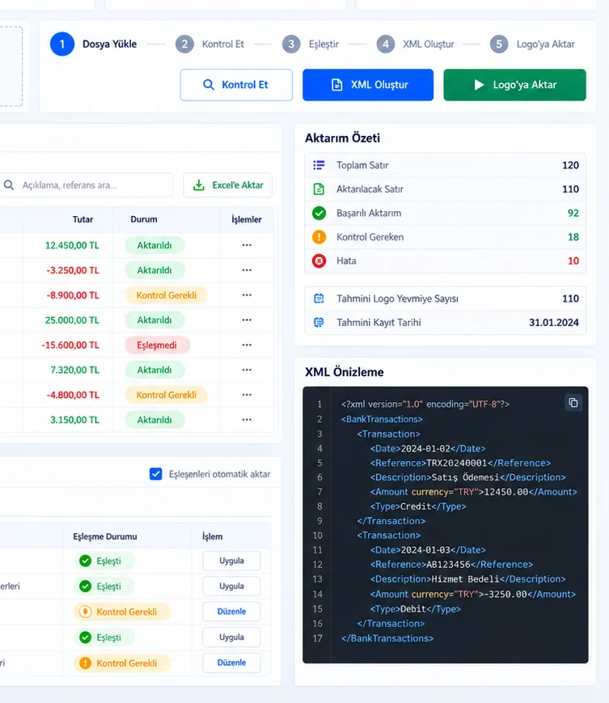Click XML line Type Credit

[418, 506]
